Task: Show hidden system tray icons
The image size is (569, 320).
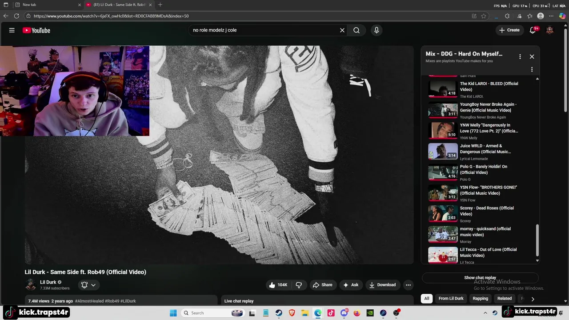Action: tap(485, 313)
